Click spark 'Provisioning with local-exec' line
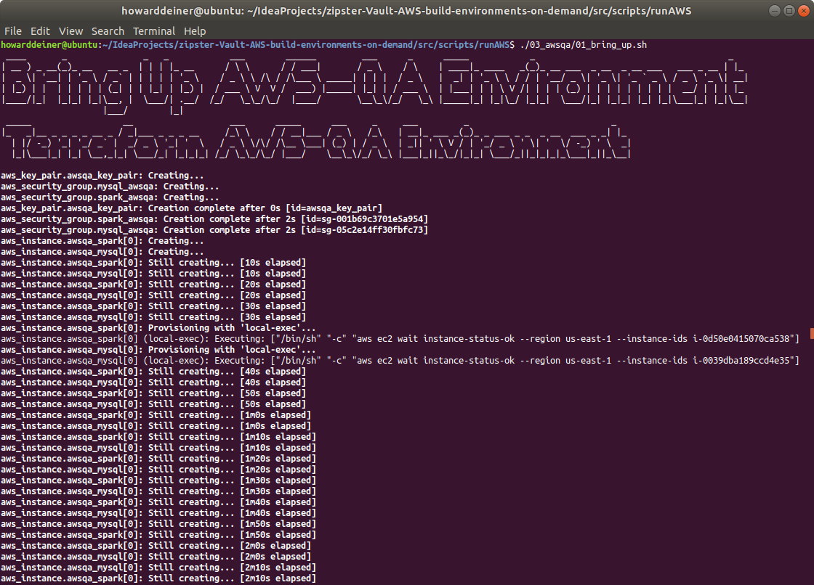 (158, 328)
